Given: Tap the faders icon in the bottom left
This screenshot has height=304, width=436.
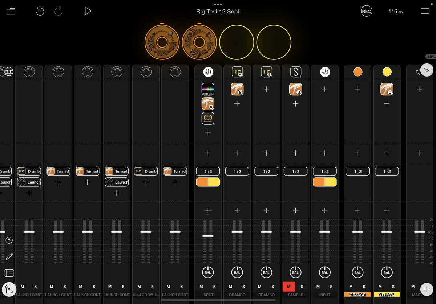Looking at the screenshot, I should click(x=9, y=289).
